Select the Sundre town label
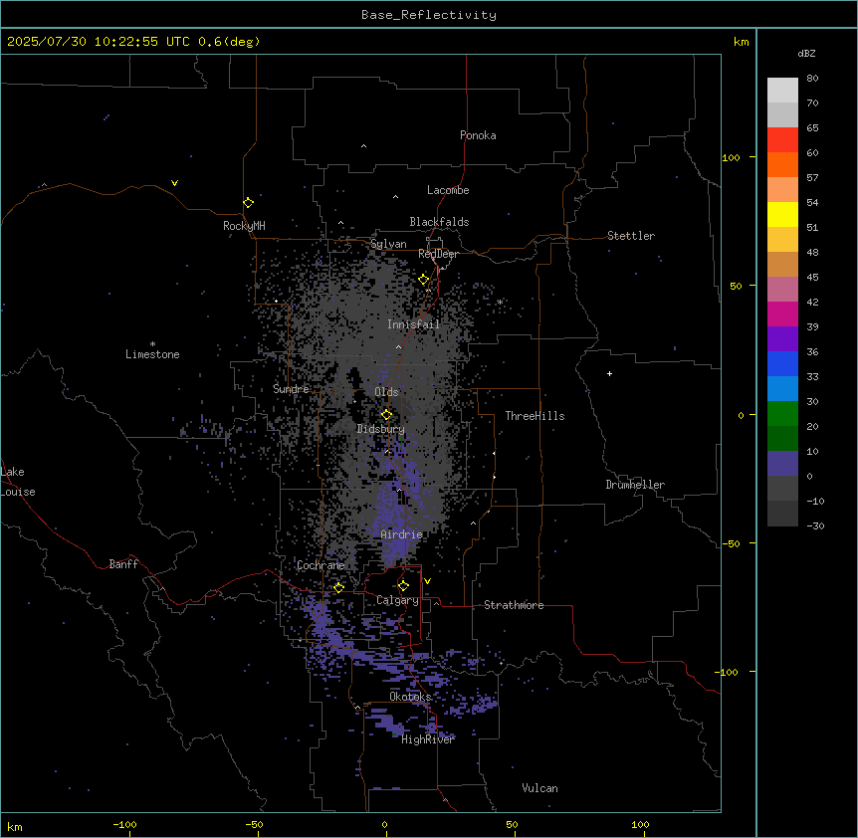 click(291, 389)
